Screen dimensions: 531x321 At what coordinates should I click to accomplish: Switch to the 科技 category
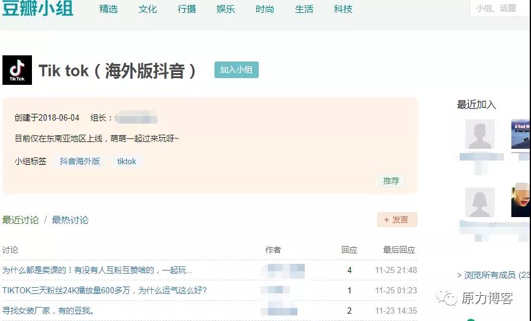[x=343, y=9]
